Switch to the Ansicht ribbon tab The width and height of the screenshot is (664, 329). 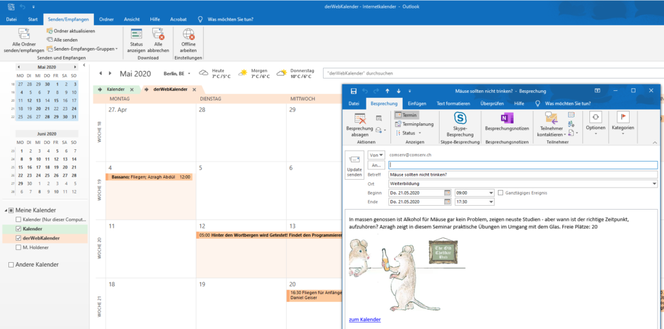131,19
